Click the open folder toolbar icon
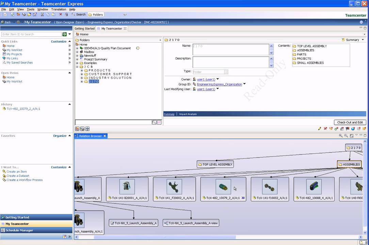Viewport: 369px width, 245px height. [x=29, y=14]
